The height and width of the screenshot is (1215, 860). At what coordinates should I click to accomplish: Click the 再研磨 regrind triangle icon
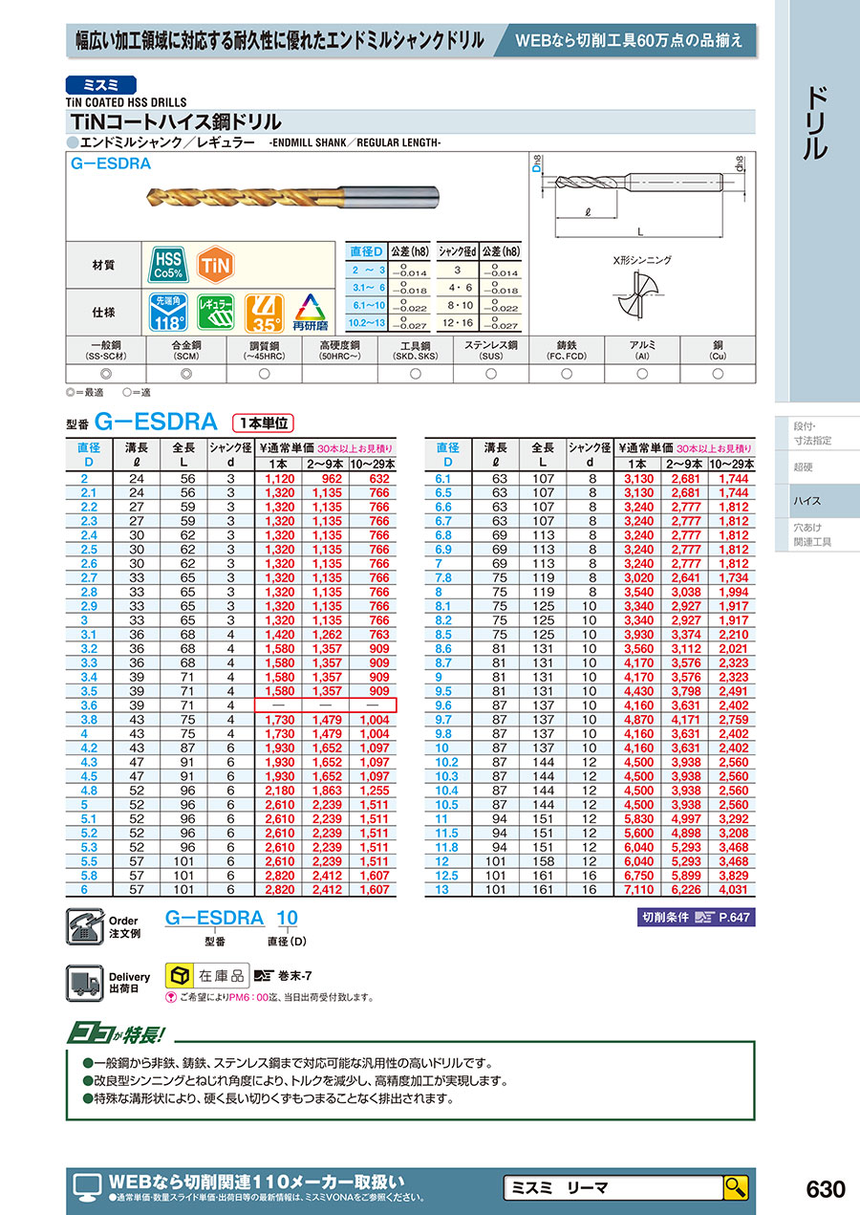pyautogui.click(x=311, y=312)
